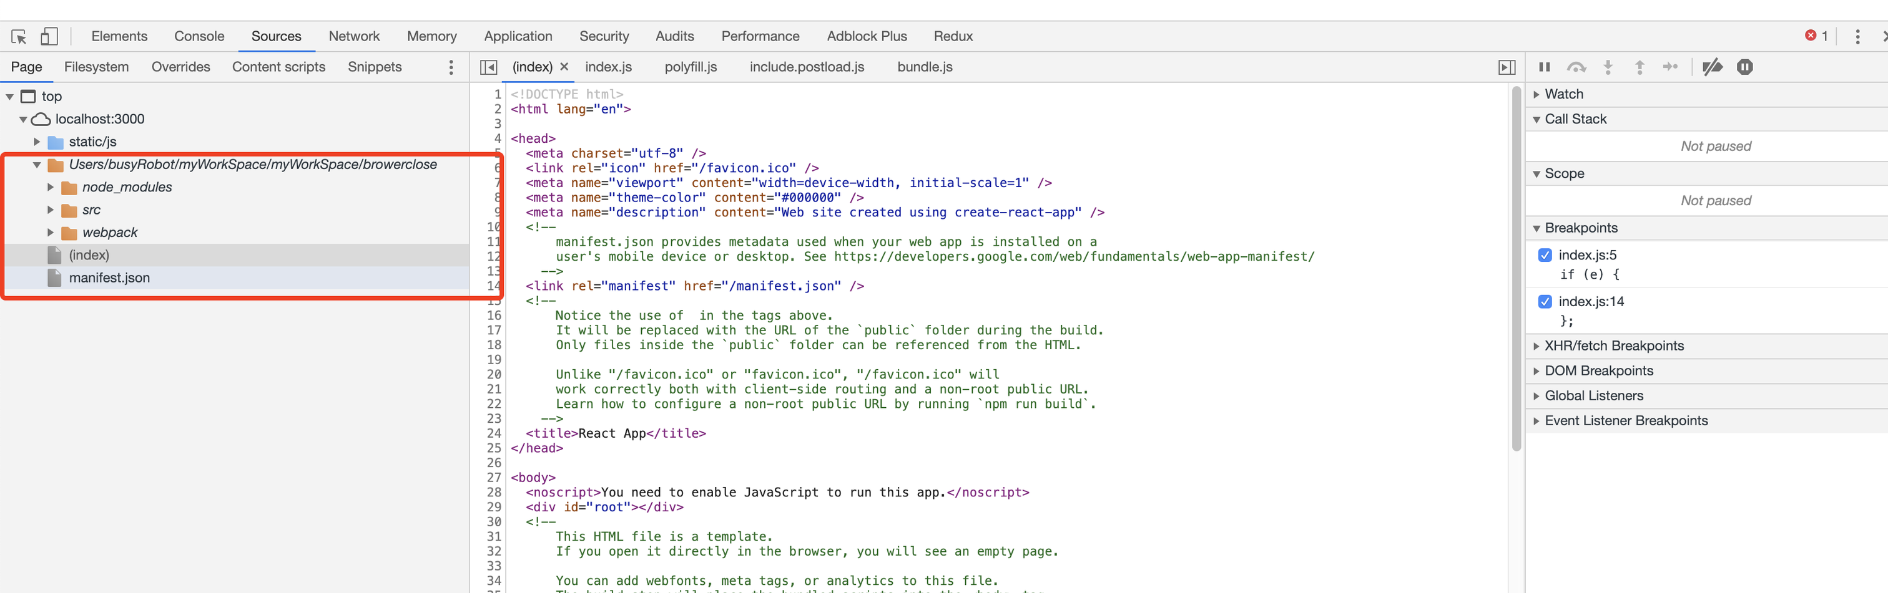Deactivate all breakpoints

tap(1712, 67)
